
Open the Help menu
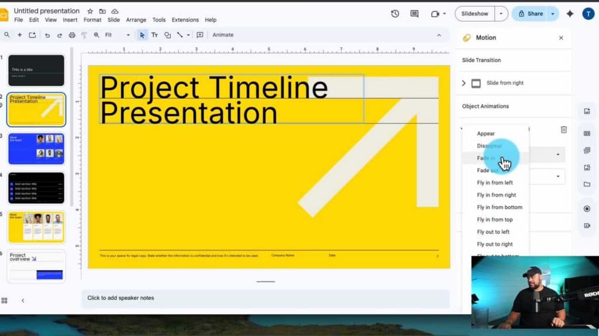pos(211,20)
